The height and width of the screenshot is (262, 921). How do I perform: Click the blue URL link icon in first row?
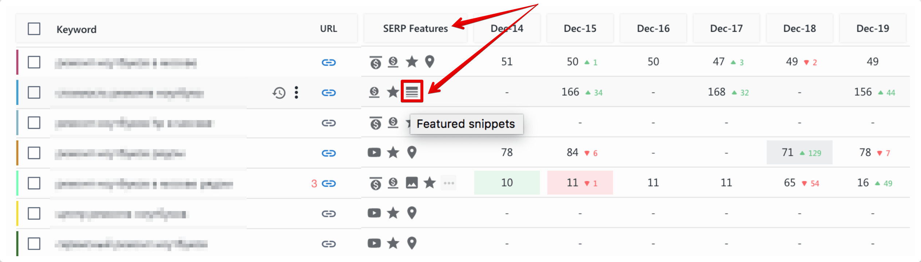point(329,63)
